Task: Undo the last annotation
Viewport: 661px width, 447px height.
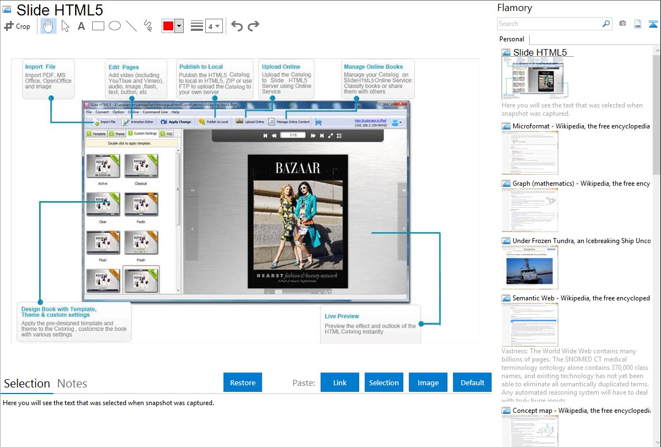Action: [x=237, y=26]
